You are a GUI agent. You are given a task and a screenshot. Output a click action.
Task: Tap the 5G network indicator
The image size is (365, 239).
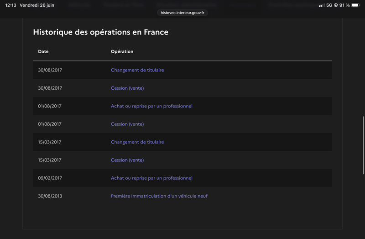(329, 5)
